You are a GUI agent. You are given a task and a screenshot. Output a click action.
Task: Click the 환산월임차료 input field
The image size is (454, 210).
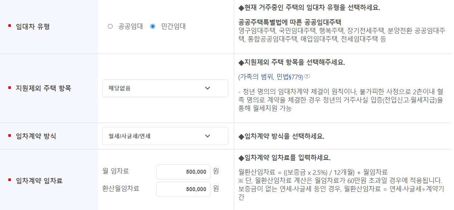pos(183,189)
